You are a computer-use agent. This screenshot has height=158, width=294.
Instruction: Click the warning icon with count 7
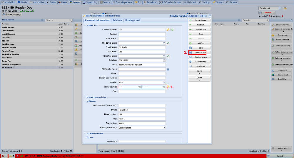coord(12,156)
